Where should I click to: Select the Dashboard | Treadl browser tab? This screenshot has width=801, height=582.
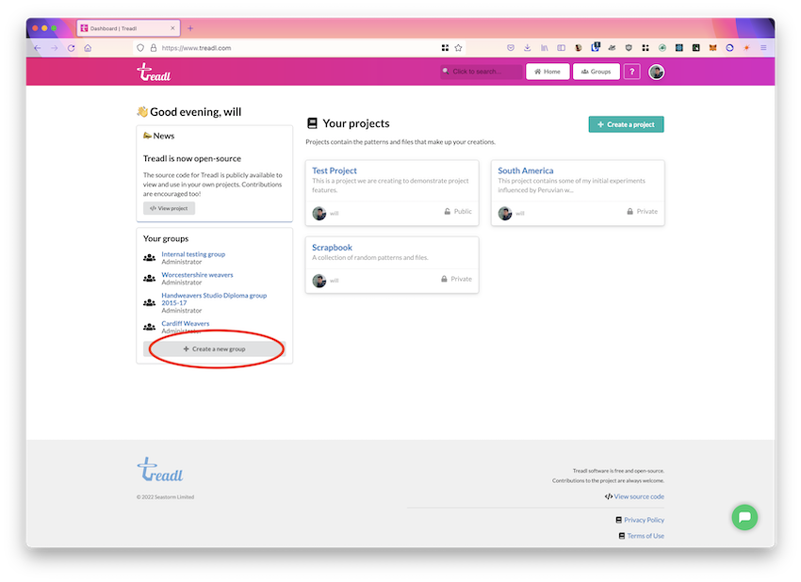128,28
